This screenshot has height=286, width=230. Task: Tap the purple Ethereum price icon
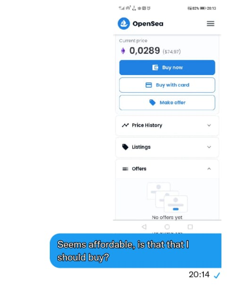(123, 51)
